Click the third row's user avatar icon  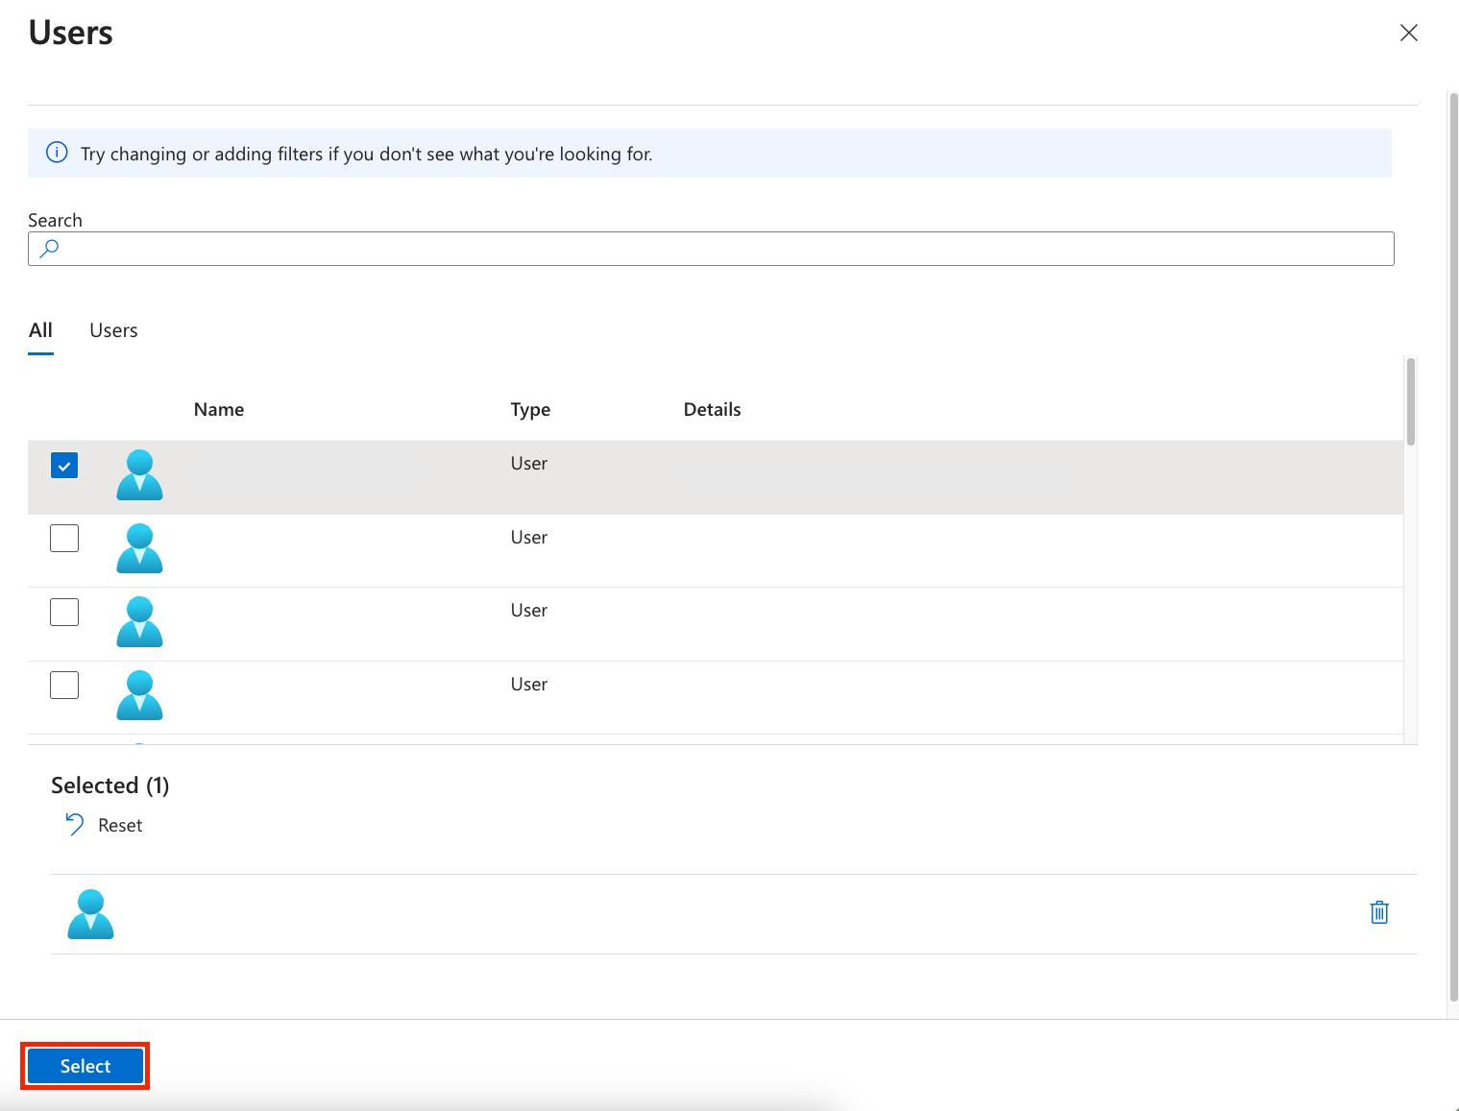pyautogui.click(x=139, y=621)
